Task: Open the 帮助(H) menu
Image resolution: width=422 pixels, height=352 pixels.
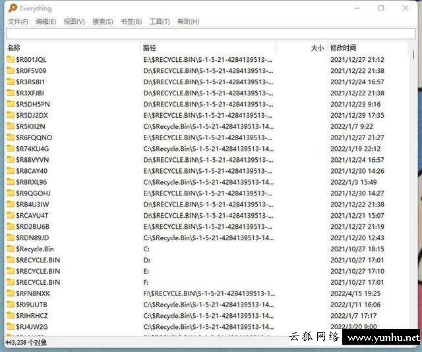Action: tap(189, 22)
